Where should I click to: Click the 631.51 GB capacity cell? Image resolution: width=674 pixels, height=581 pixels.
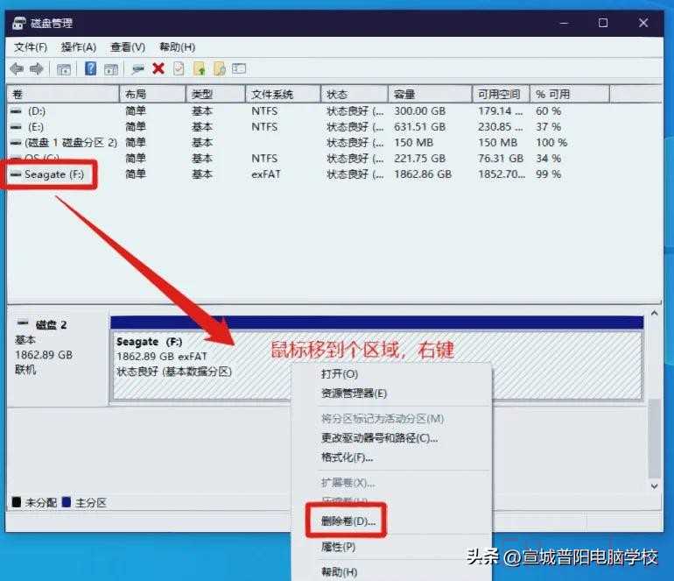coord(420,127)
